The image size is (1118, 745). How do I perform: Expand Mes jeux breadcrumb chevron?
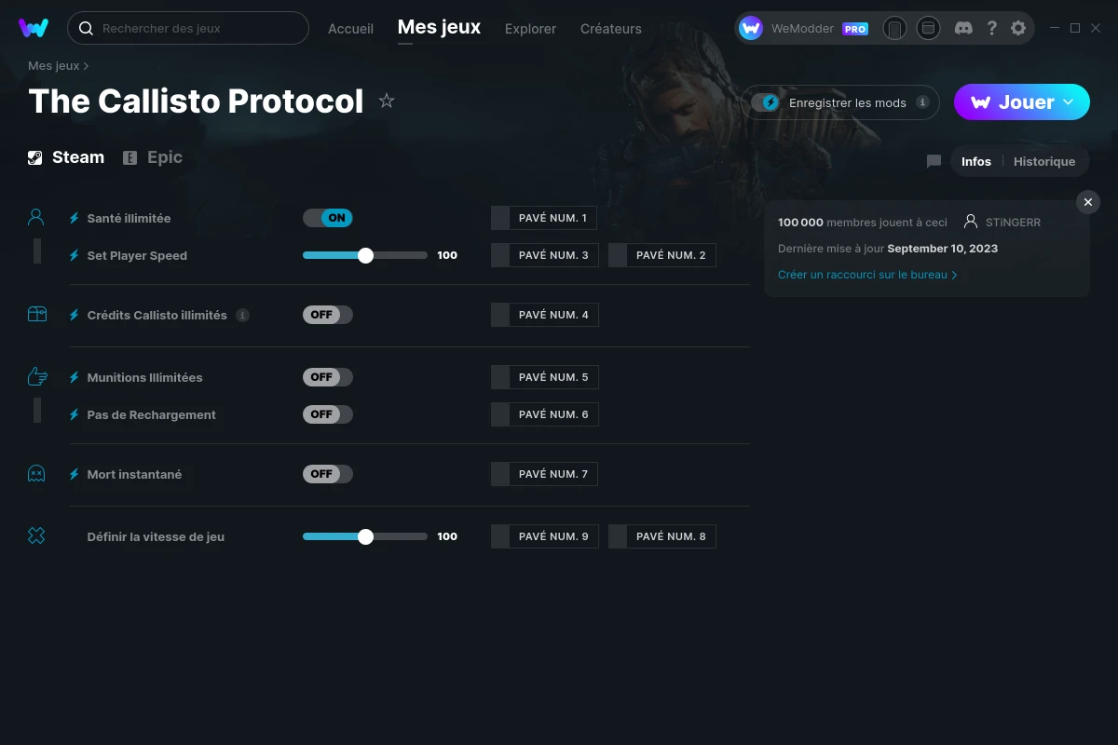click(86, 66)
